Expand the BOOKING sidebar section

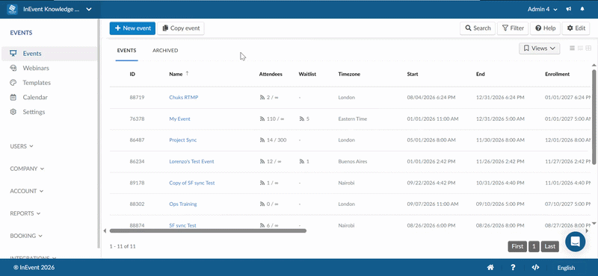pyautogui.click(x=25, y=236)
